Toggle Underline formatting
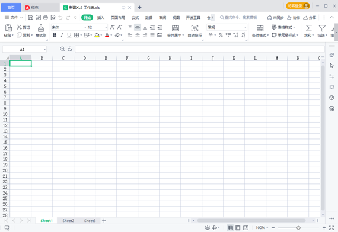 point(69,35)
